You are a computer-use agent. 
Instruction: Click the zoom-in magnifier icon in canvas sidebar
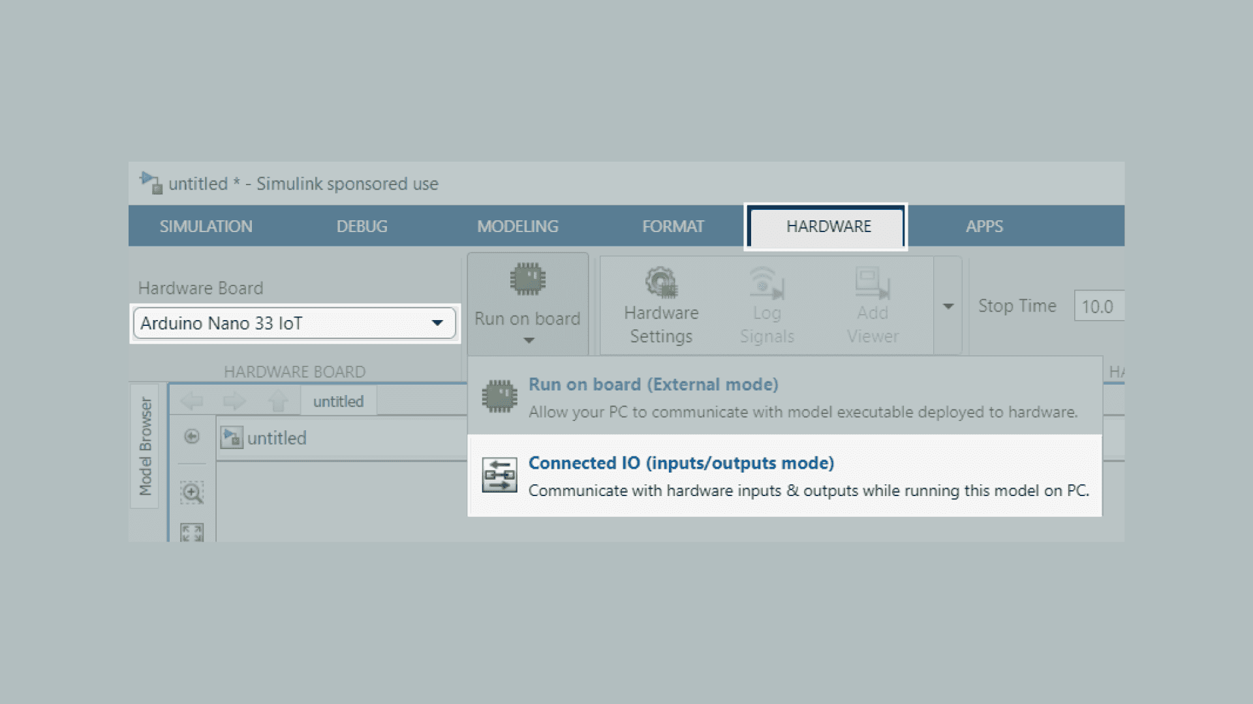(x=192, y=493)
